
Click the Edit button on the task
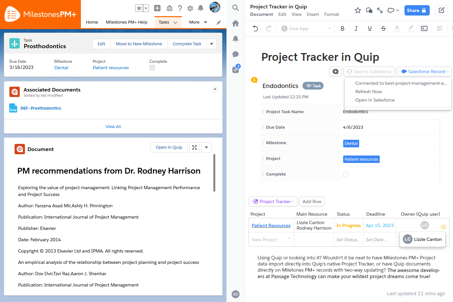click(x=101, y=44)
